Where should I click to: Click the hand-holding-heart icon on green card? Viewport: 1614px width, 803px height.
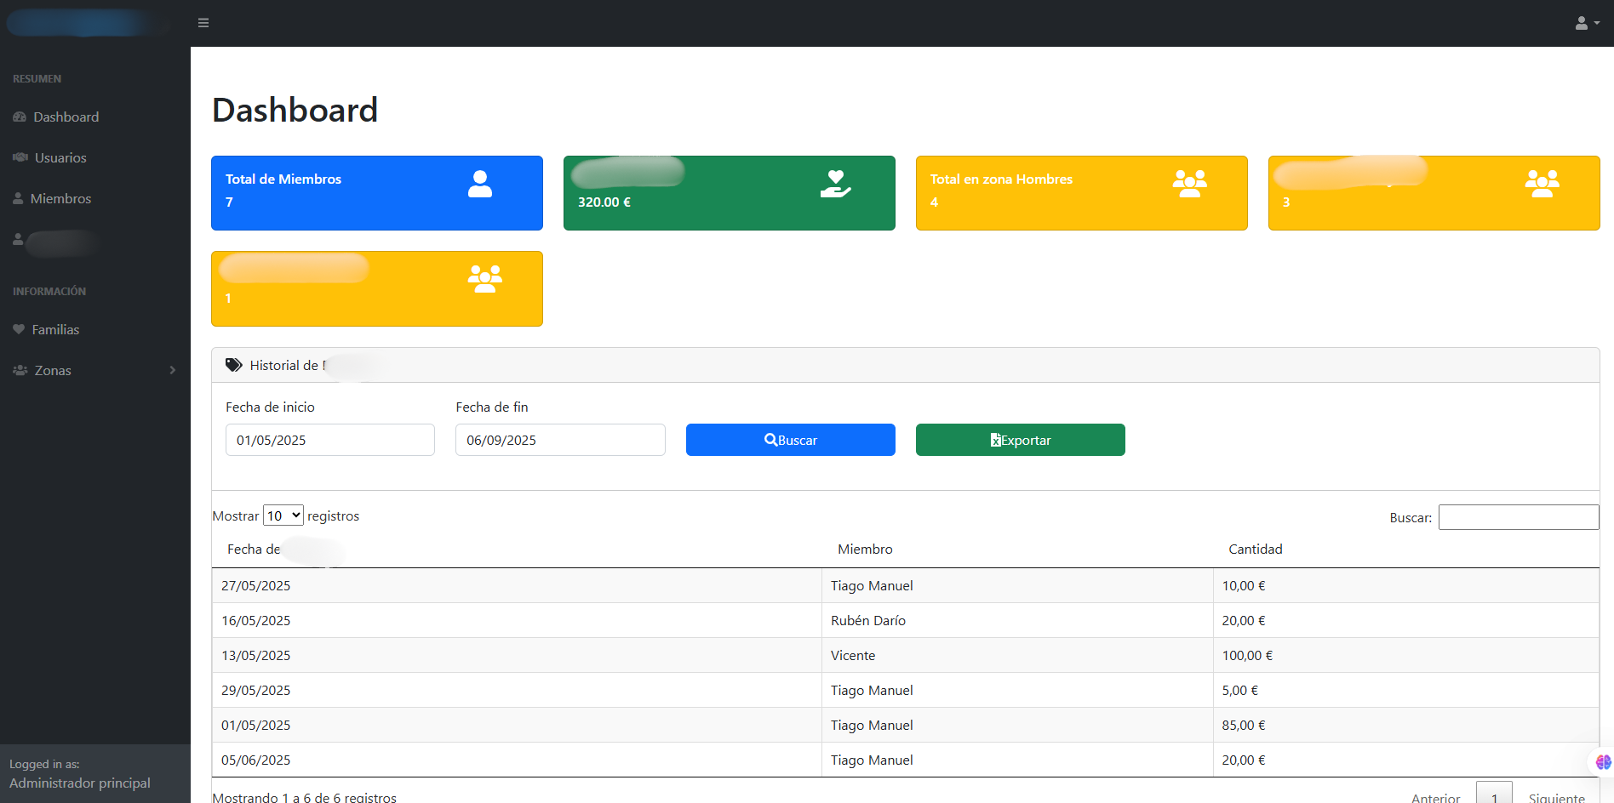(835, 184)
